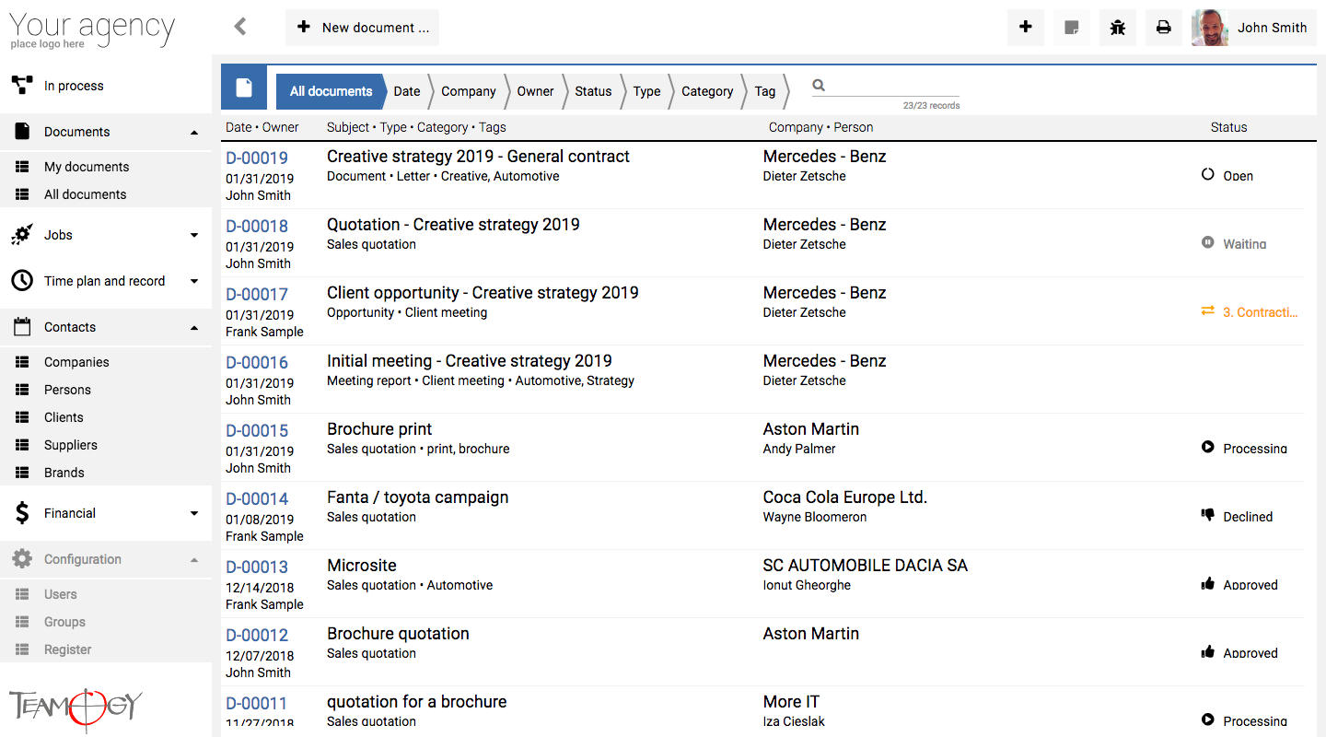Image resolution: width=1326 pixels, height=737 pixels.
Task: Click the list icon beside Suppliers
Action: point(23,445)
